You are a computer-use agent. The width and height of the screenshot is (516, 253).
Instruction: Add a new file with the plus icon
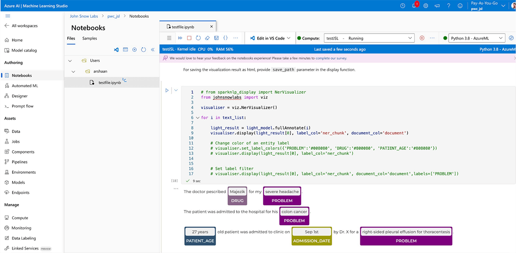135,50
